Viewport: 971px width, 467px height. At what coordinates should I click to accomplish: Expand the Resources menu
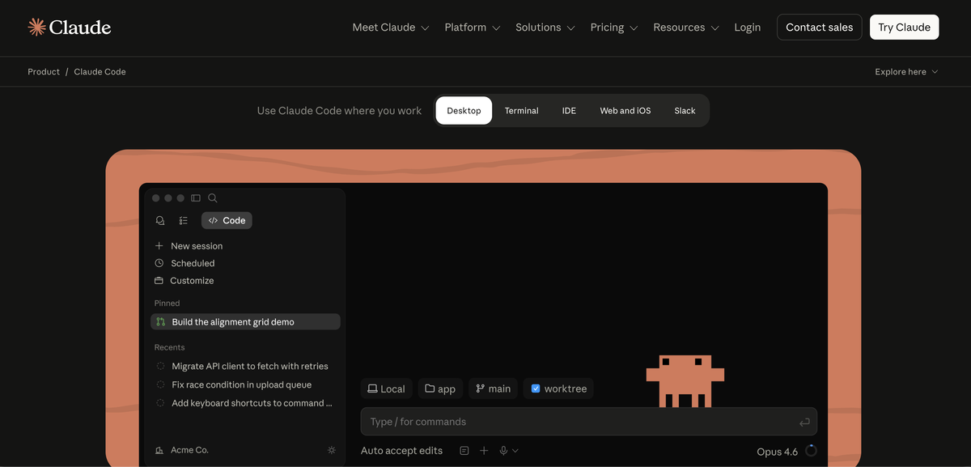click(x=686, y=28)
